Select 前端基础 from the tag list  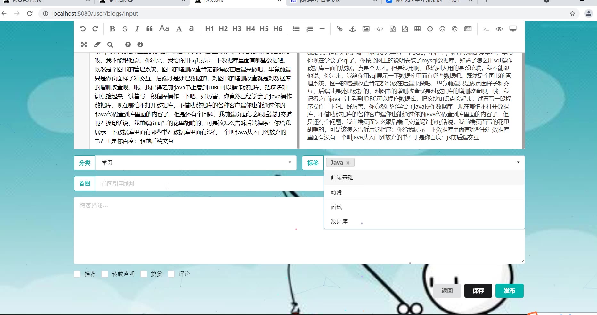[424, 178]
